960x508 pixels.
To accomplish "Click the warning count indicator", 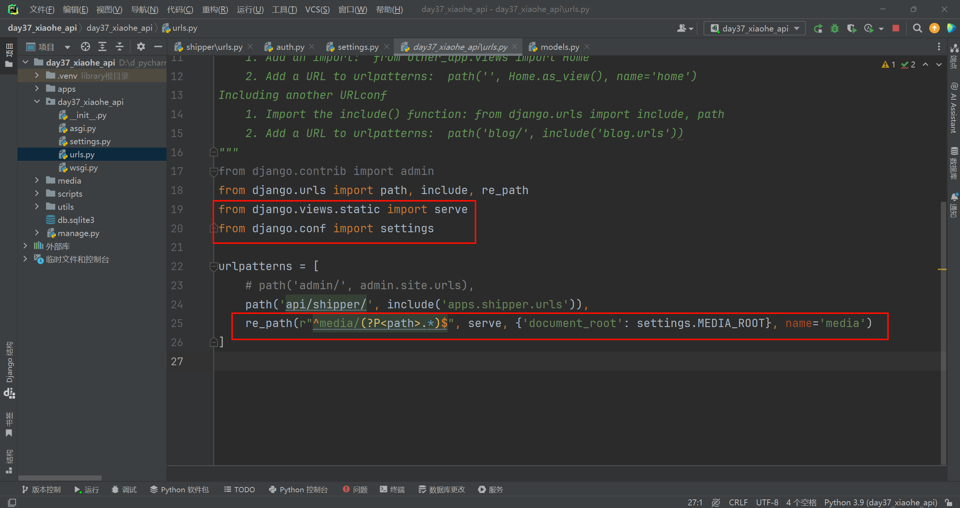I will click(x=889, y=64).
